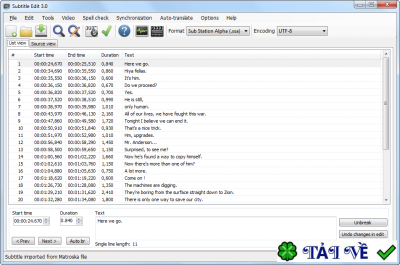The image size is (400, 265).
Task: Select row "That's a nice trick."
Action: point(195,128)
